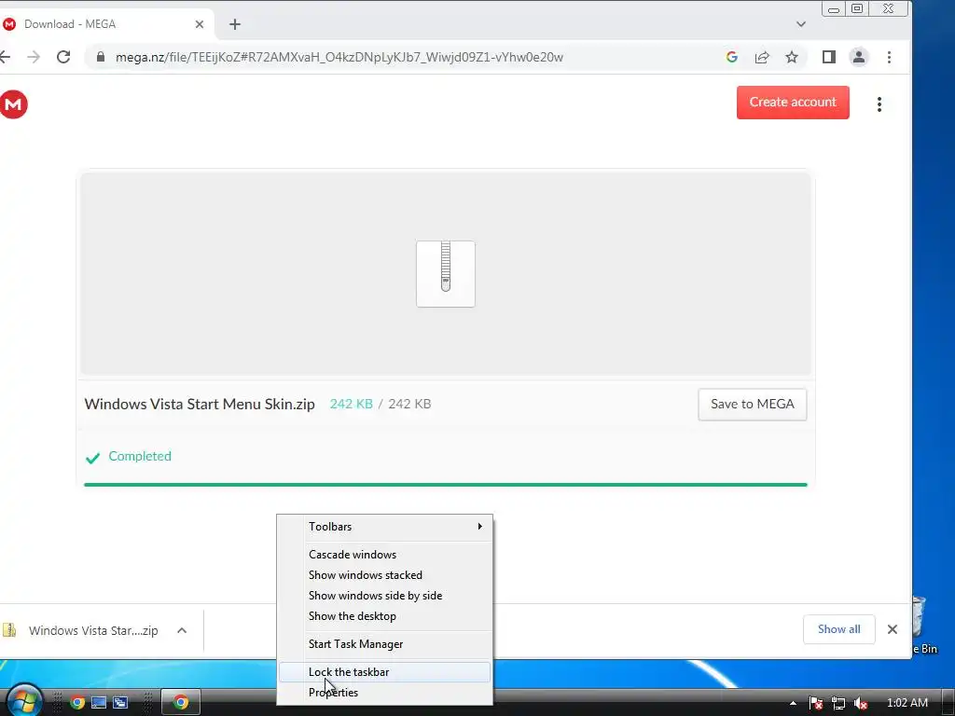Choose Cascade windows

385,555
